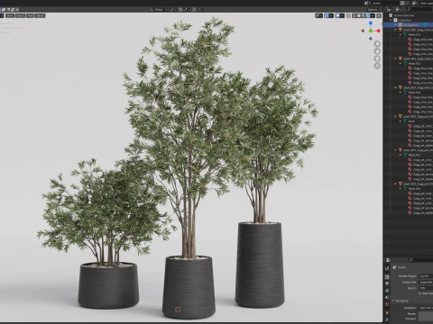This screenshot has height=324, width=433.
Task: Open the World properties tab red globe
Action: (x=387, y=304)
